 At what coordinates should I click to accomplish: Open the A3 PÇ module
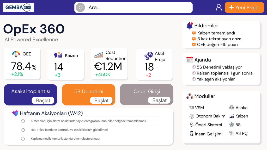(x=238, y=133)
